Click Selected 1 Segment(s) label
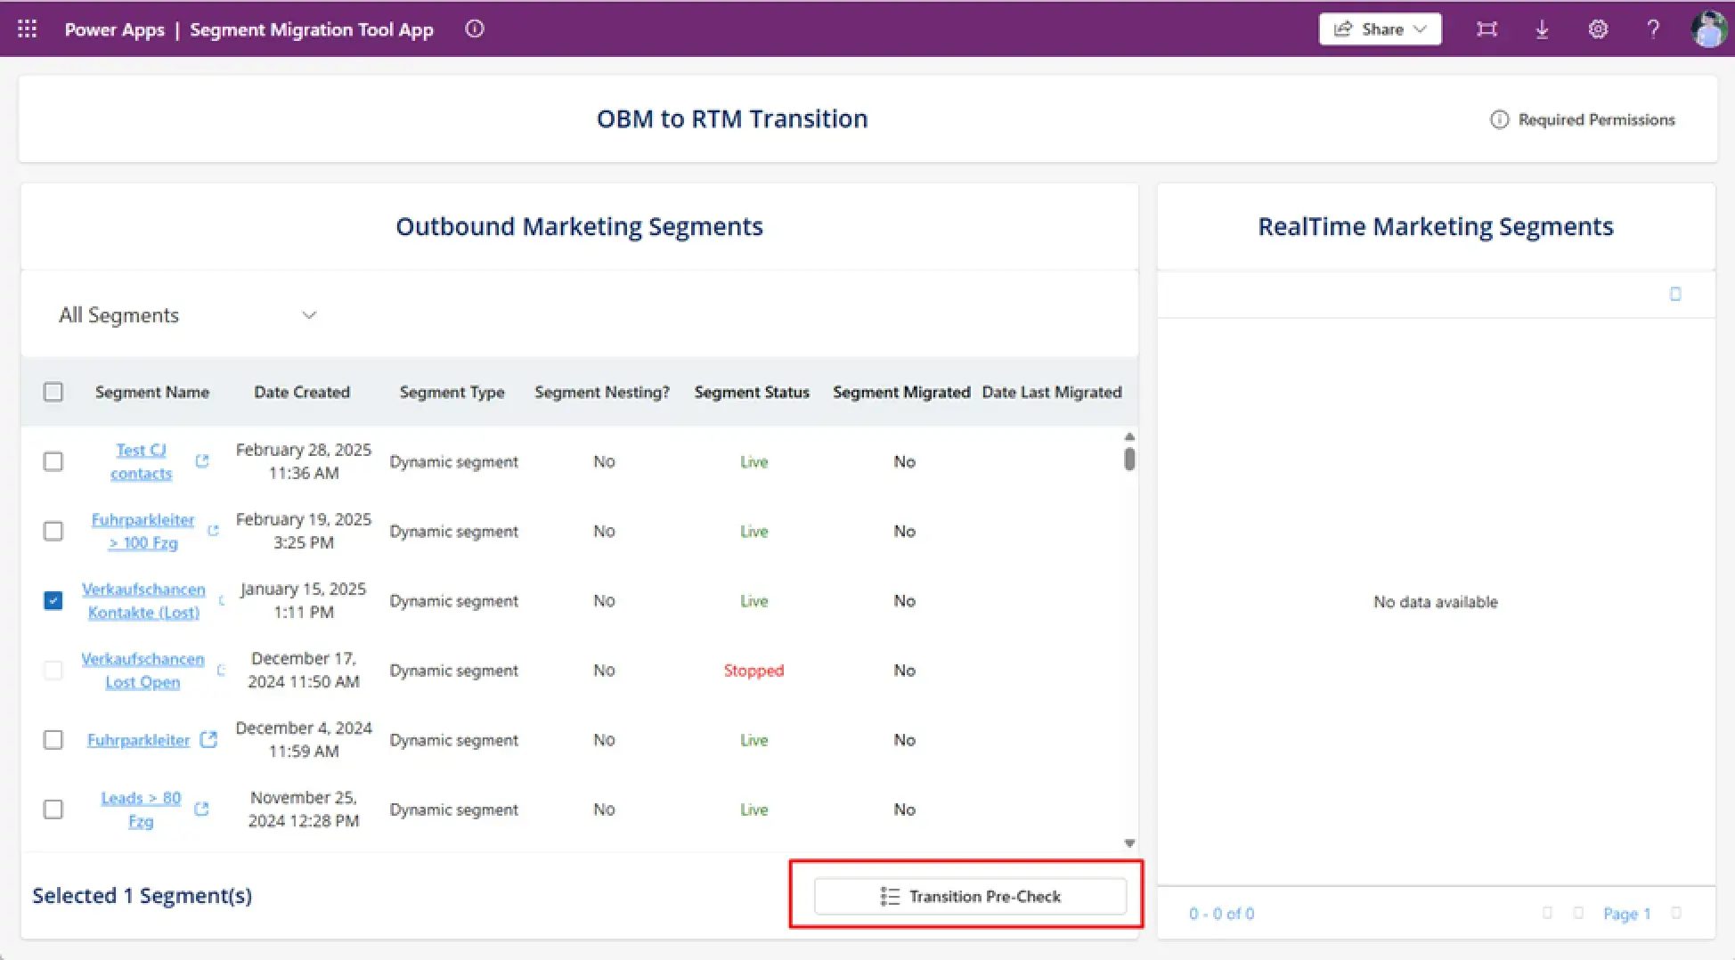The width and height of the screenshot is (1735, 960). tap(143, 895)
